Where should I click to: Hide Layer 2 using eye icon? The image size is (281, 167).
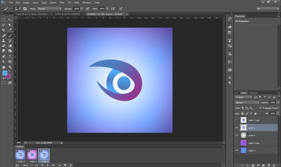[x=237, y=150]
